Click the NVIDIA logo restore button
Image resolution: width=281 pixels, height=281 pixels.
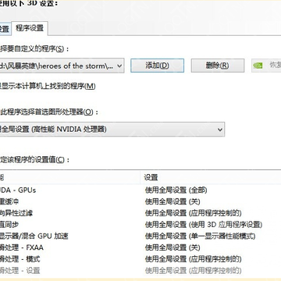click(266, 66)
